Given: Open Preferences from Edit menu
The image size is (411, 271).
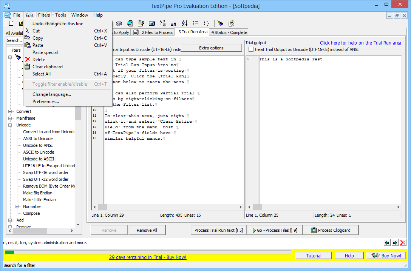Looking at the screenshot, I should coord(68,101).
